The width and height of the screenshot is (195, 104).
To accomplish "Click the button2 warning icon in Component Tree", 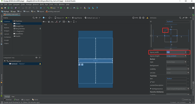I will pos(40,64).
